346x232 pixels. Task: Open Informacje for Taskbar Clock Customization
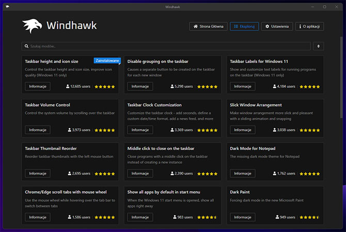coord(140,130)
